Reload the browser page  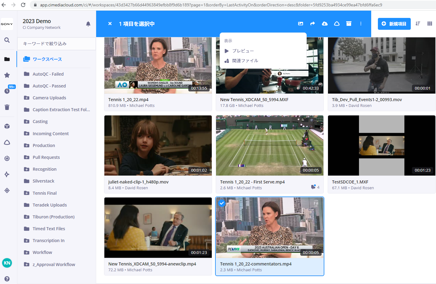[23, 5]
